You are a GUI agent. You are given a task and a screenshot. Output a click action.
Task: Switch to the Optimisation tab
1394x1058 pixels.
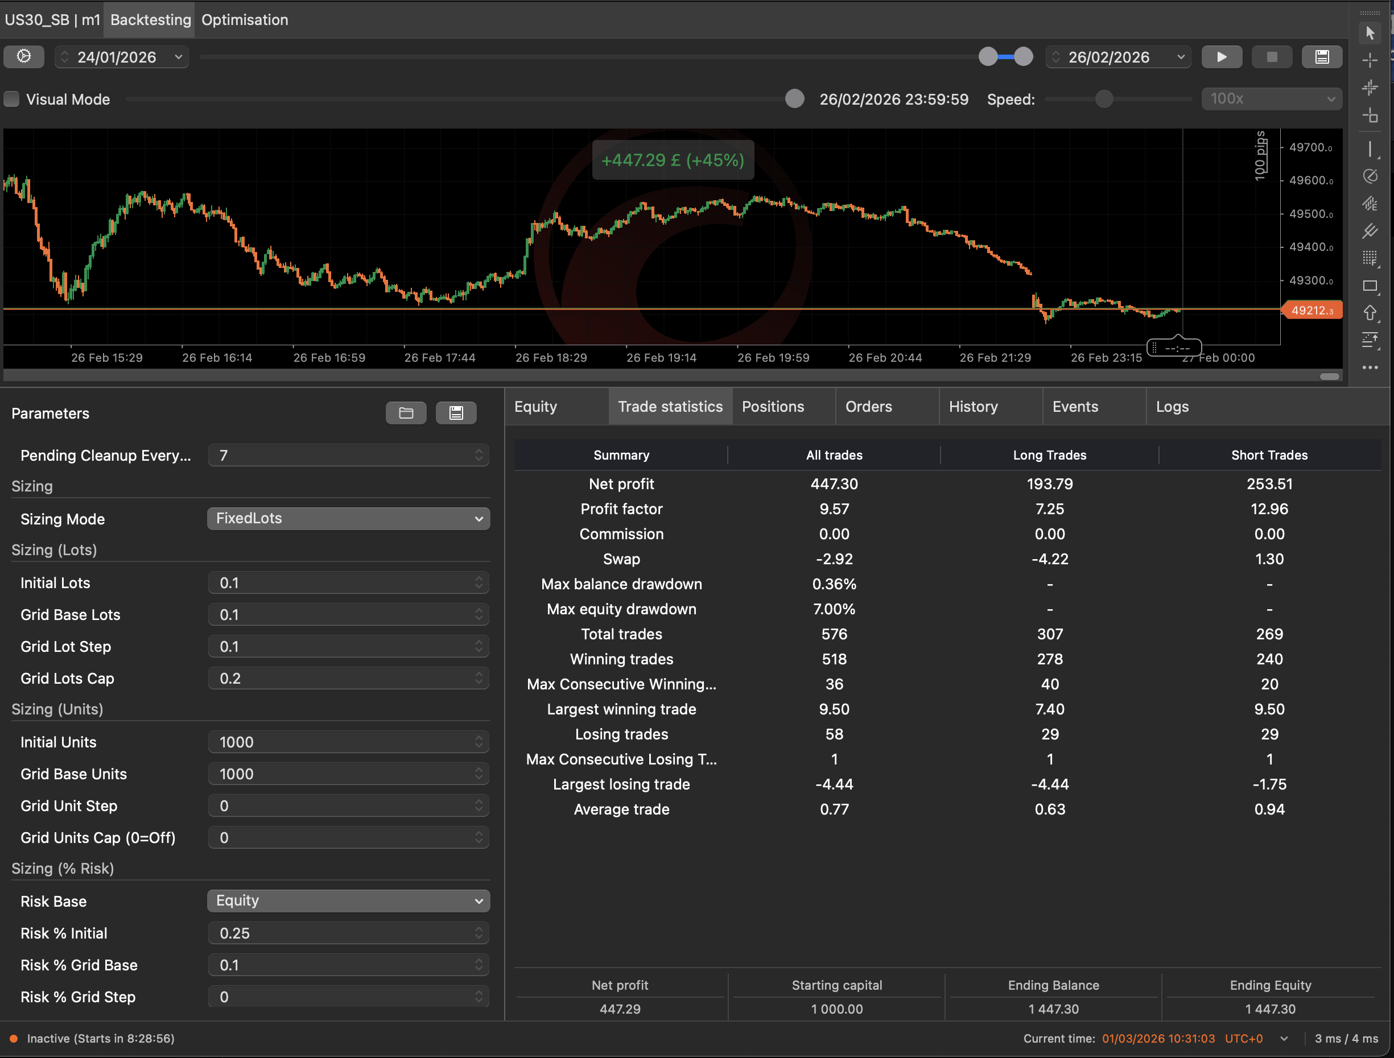(x=245, y=19)
